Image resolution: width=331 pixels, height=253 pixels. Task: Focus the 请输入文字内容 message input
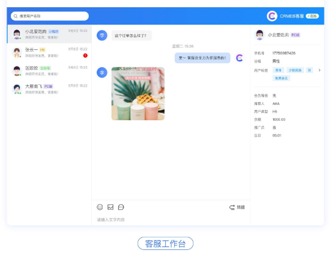click(171, 220)
